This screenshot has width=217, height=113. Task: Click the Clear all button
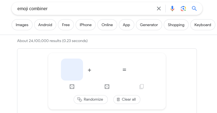coord(127,100)
